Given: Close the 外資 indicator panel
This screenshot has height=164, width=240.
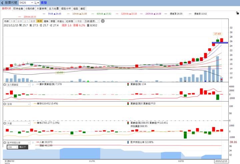Looking at the screenshot, I should pos(5,123).
